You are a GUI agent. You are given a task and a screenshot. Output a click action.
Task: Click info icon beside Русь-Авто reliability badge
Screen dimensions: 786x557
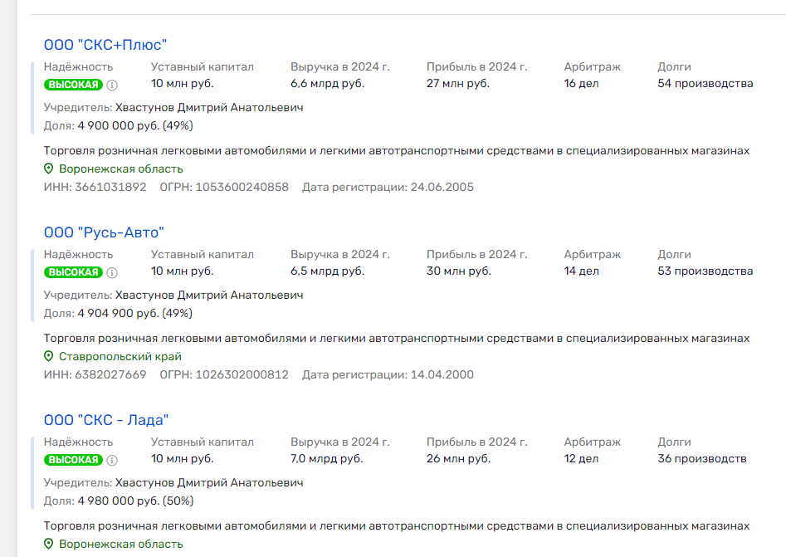pyautogui.click(x=113, y=272)
